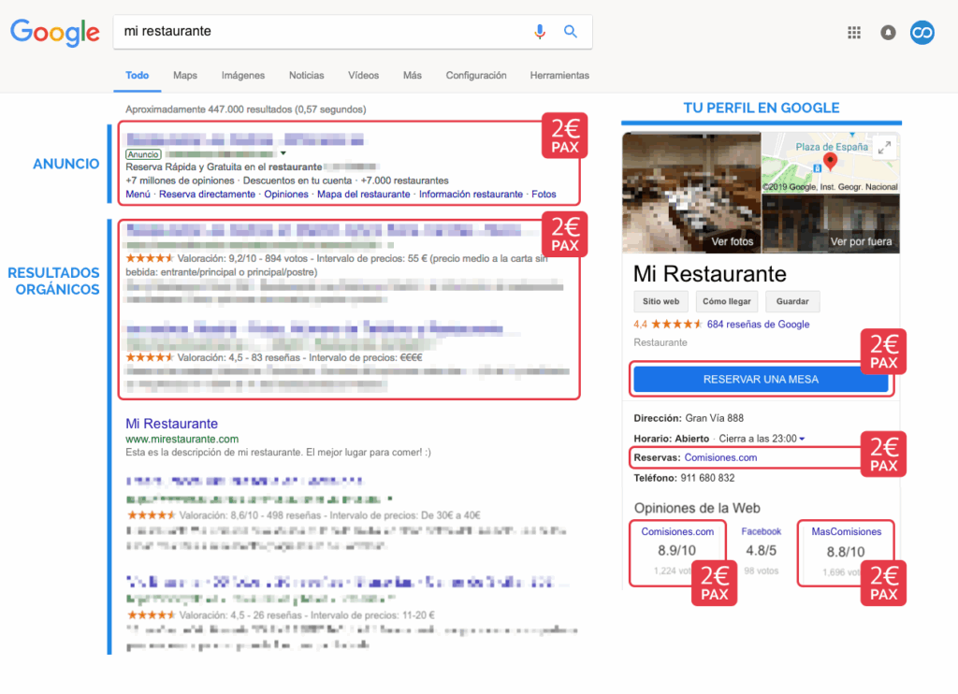The height and width of the screenshot is (694, 958).
Task: Switch to the Imágenes tab
Action: click(243, 75)
